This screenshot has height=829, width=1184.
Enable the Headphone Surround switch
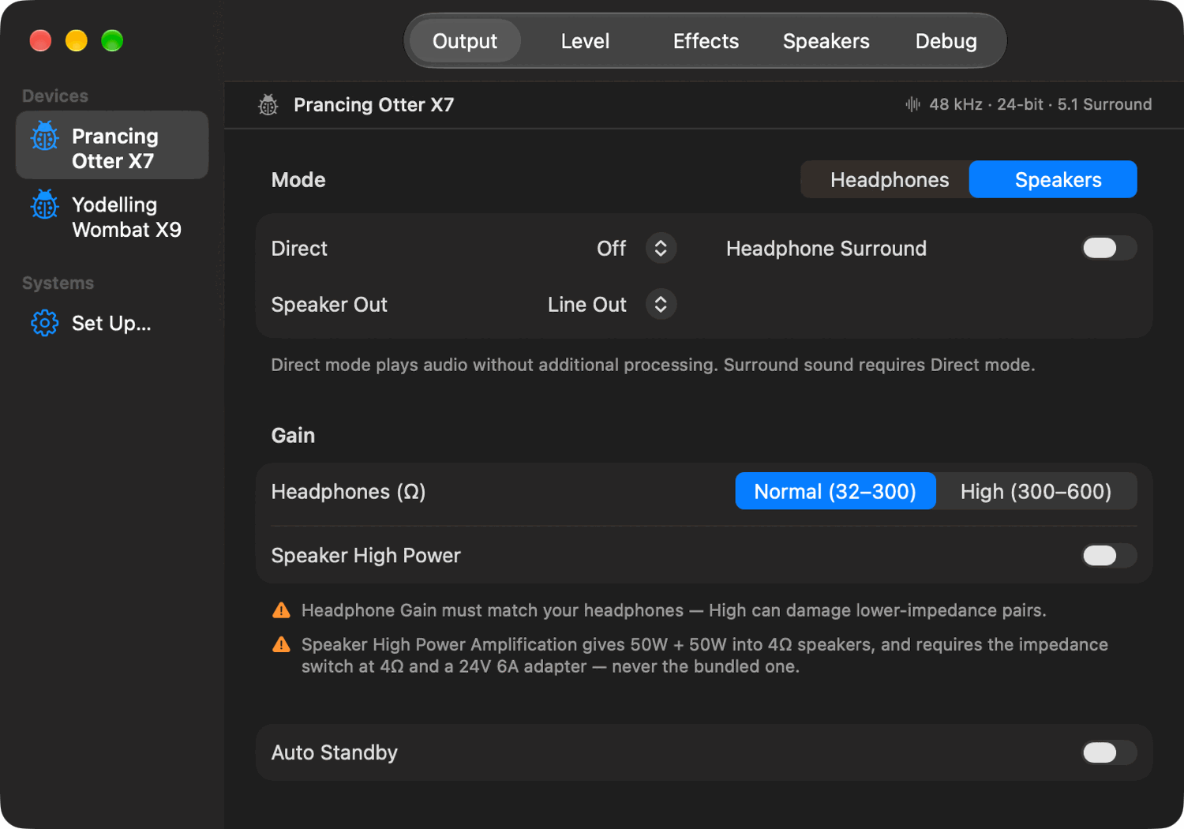click(1109, 248)
